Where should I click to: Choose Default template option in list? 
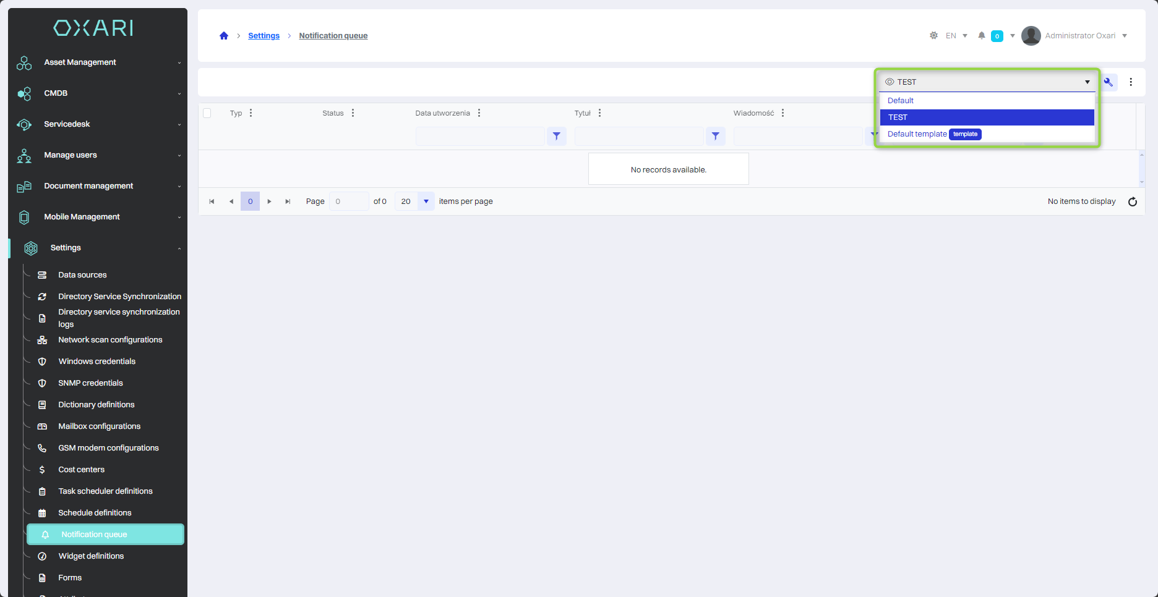click(x=917, y=134)
